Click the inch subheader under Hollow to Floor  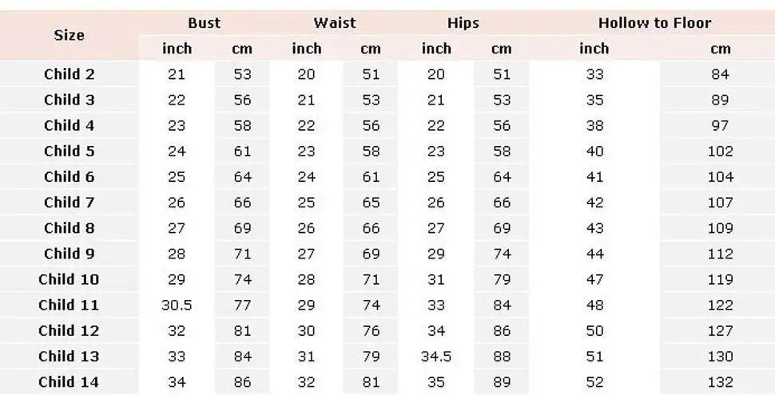[594, 49]
